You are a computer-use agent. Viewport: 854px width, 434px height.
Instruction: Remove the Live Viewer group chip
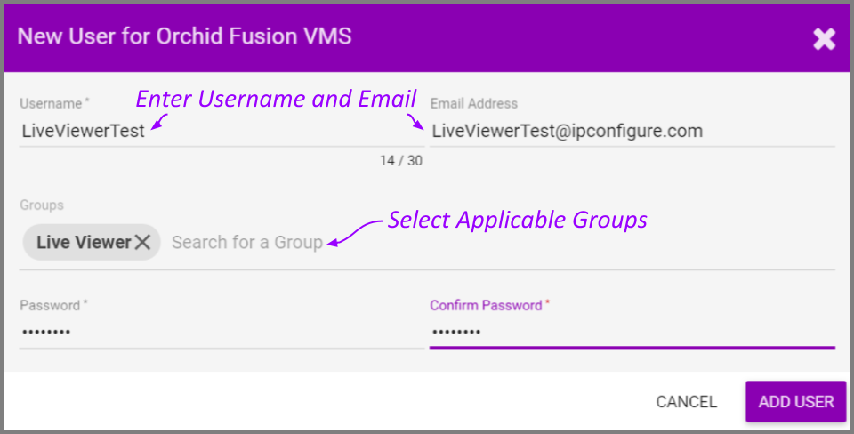click(x=142, y=243)
